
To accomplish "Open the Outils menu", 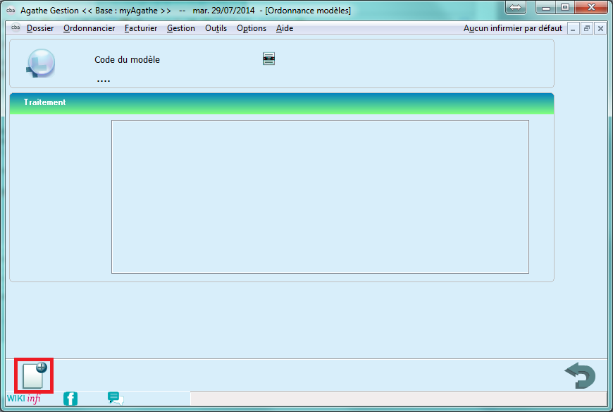I will [216, 28].
